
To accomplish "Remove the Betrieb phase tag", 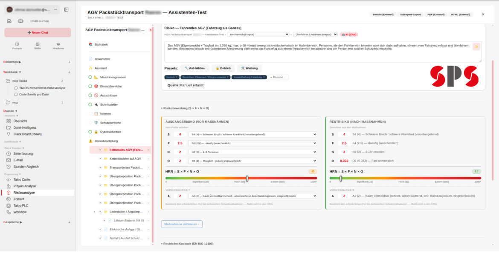I will click(177, 77).
